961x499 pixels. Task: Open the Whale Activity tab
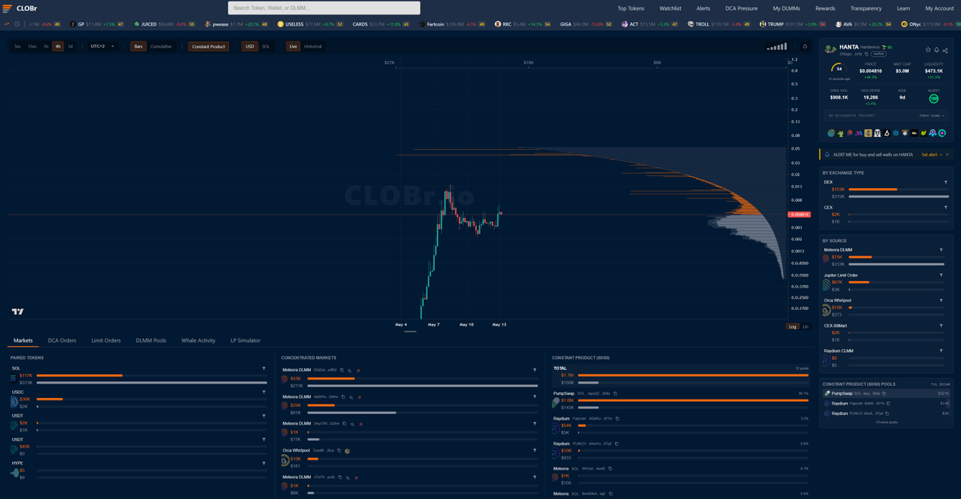199,340
